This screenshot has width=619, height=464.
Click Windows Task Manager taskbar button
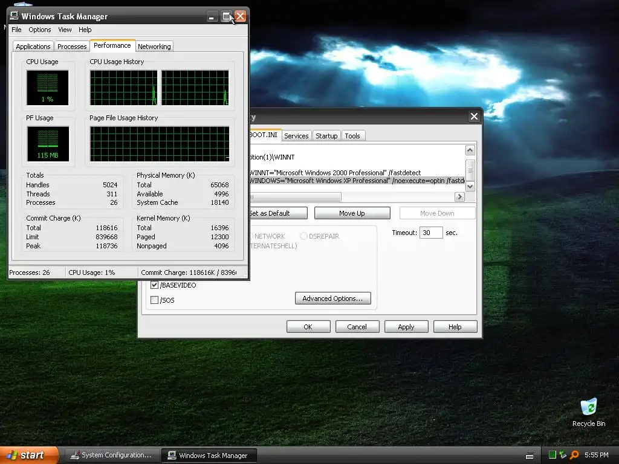(209, 456)
